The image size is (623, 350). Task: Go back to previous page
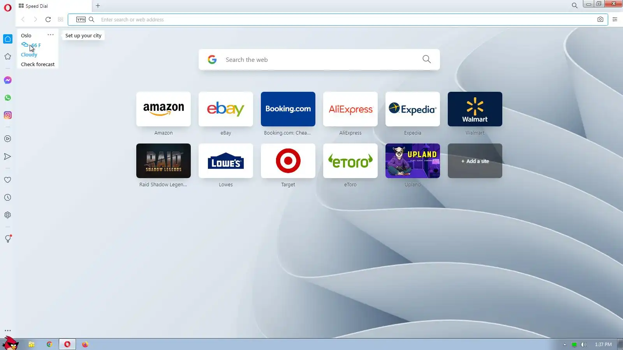click(x=23, y=19)
